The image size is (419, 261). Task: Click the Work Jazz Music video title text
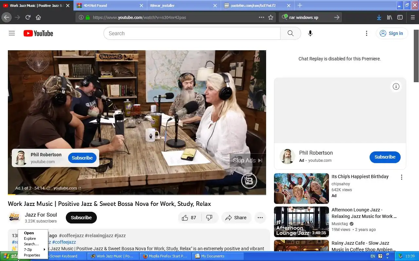pyautogui.click(x=109, y=204)
